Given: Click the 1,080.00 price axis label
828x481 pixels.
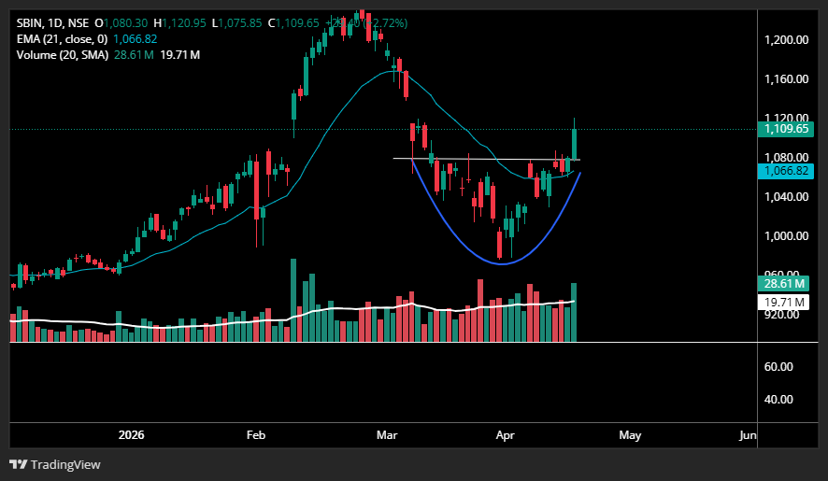Looking at the screenshot, I should 786,158.
